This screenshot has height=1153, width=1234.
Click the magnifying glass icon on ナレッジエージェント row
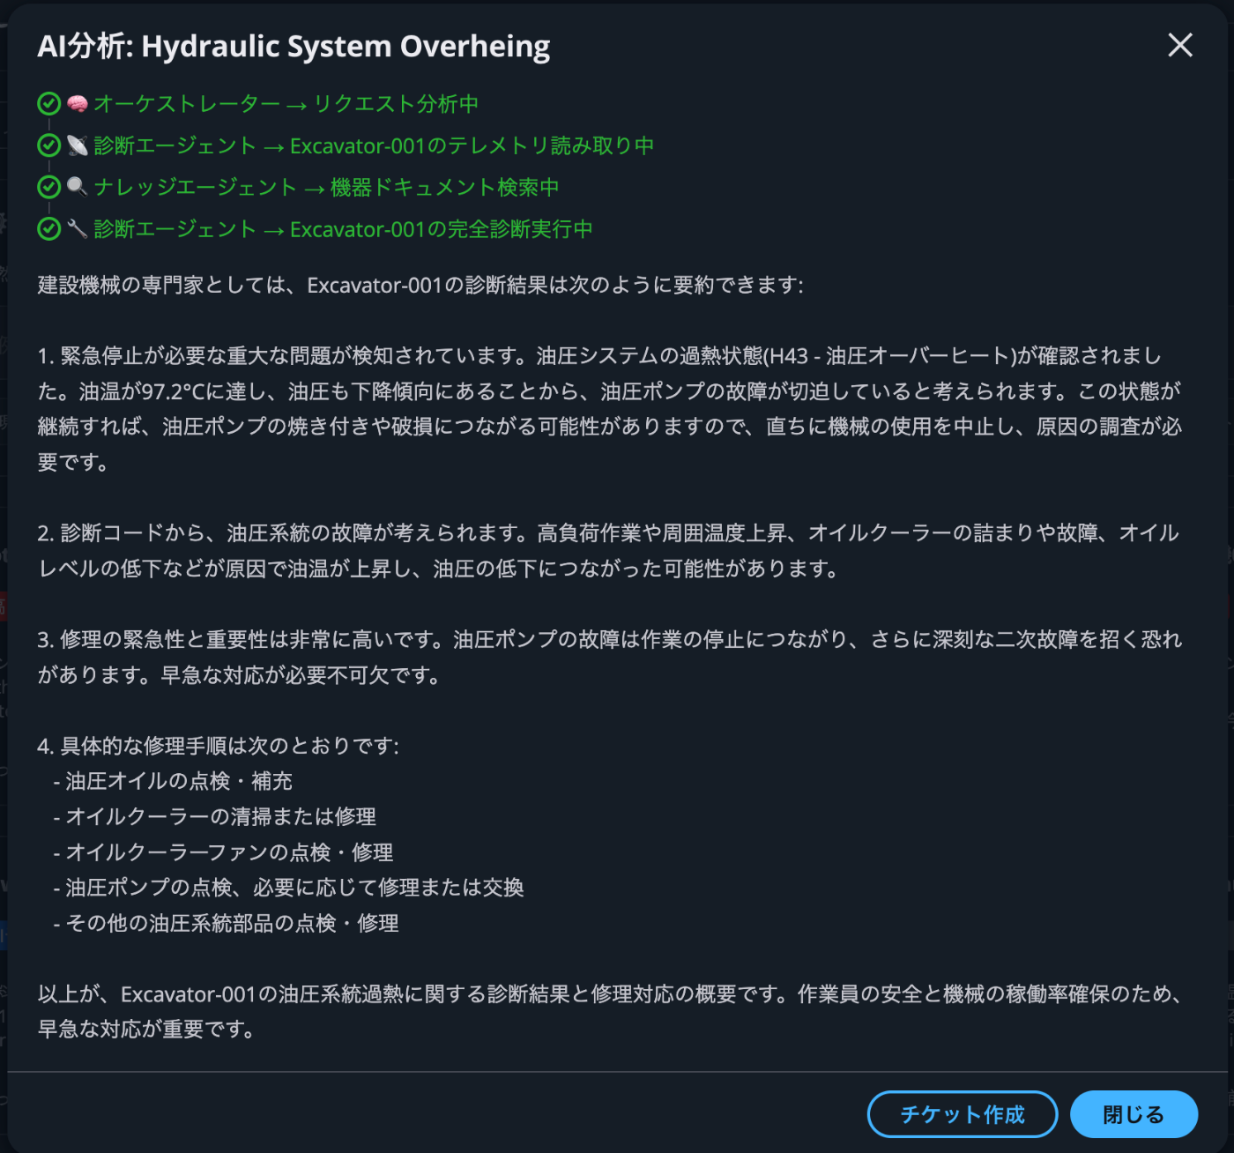click(78, 187)
